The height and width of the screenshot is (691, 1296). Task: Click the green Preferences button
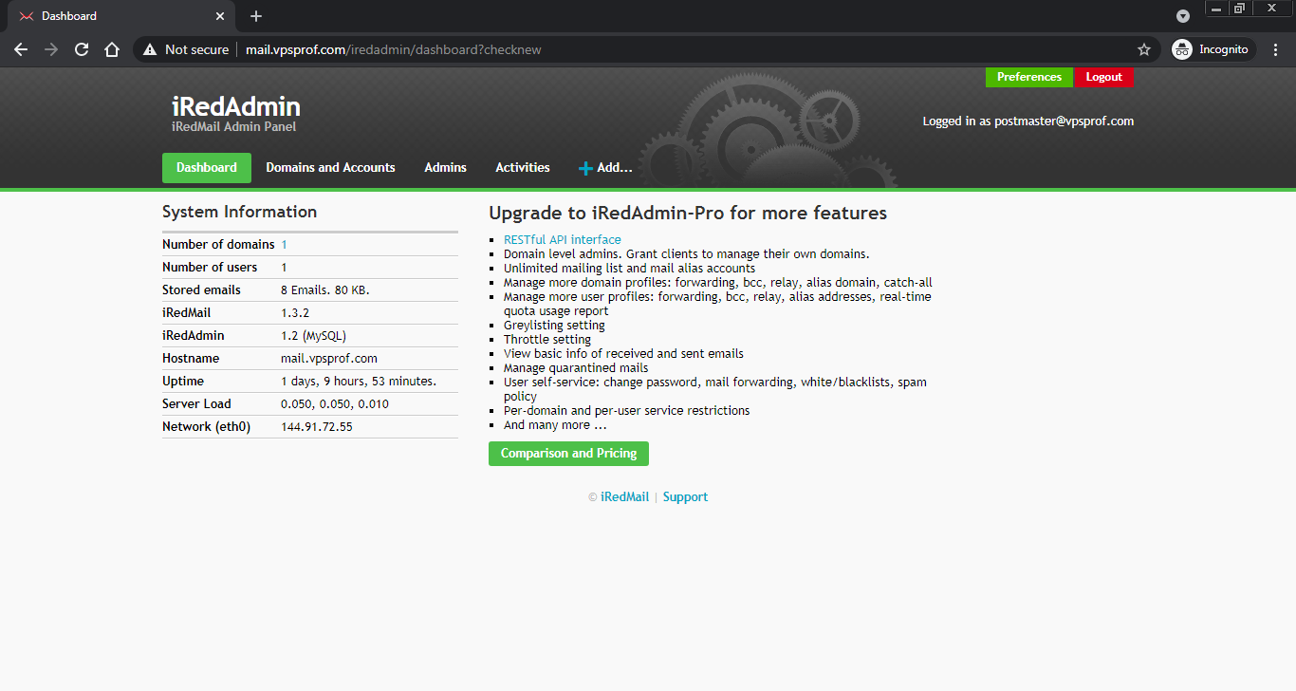(1029, 77)
